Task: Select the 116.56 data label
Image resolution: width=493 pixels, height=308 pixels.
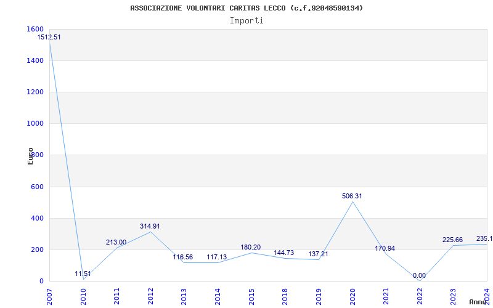Action: (x=182, y=257)
